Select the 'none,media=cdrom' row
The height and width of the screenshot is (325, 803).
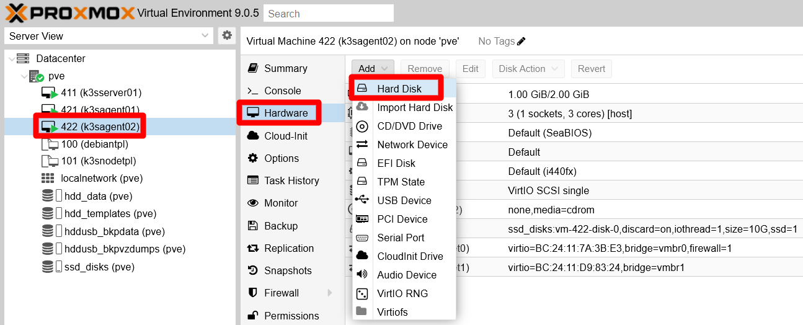[x=574, y=210]
